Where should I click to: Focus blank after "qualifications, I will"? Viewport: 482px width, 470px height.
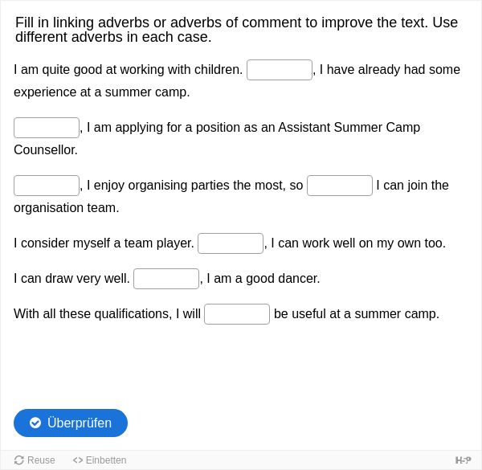(x=237, y=314)
